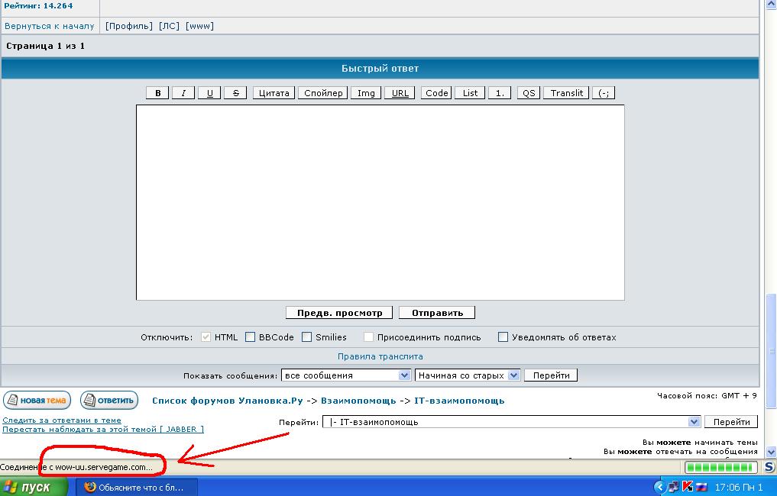
Task: Apply bold with the B button
Action: coord(157,93)
